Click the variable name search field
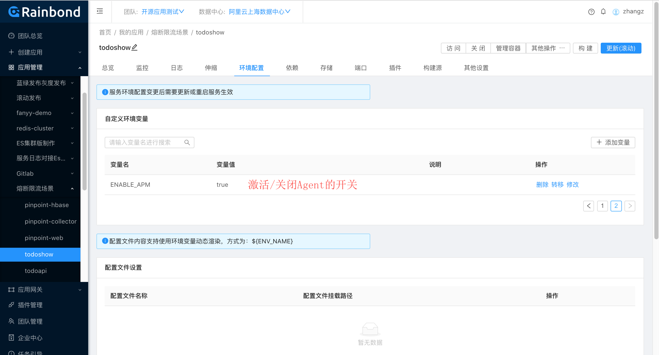This screenshot has width=659, height=355. coord(149,143)
